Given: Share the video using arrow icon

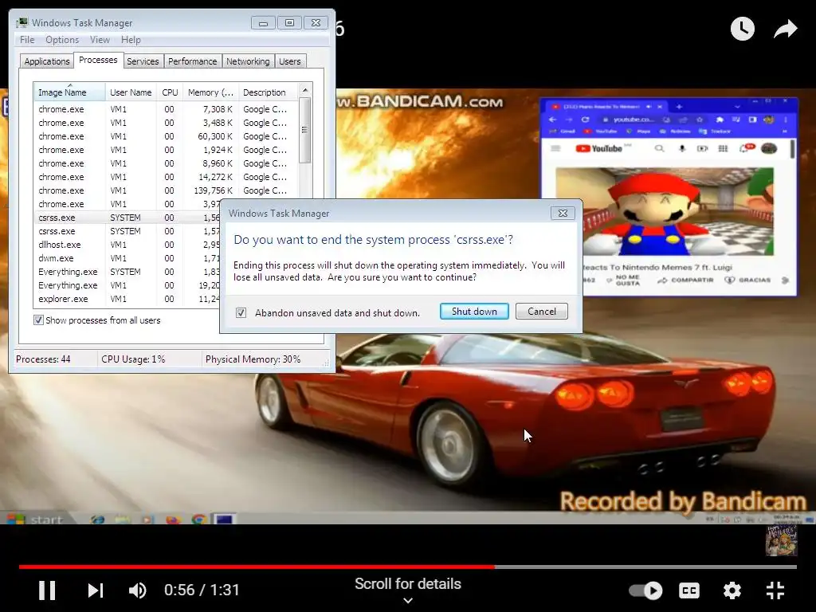Looking at the screenshot, I should click(785, 29).
